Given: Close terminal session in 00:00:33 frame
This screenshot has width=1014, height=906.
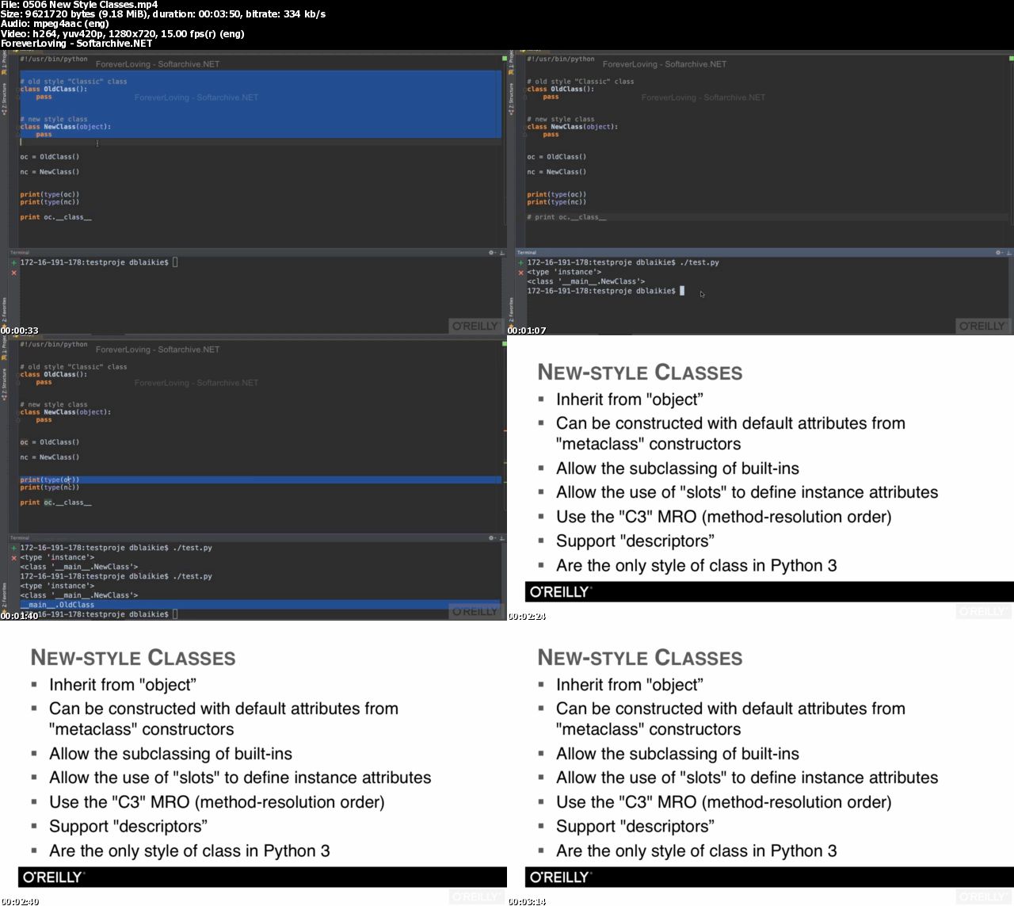Looking at the screenshot, I should coord(13,273).
